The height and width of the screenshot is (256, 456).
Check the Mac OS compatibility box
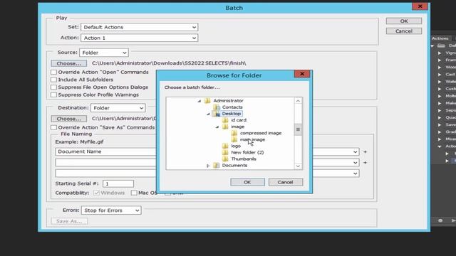click(x=134, y=193)
